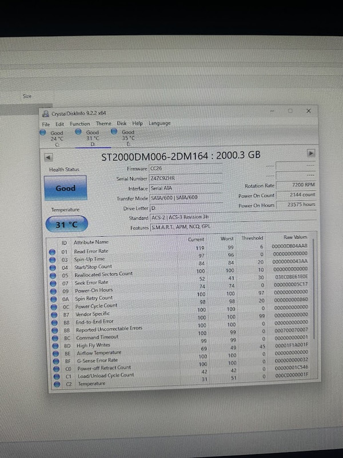
Task: Click the blue status icon for End-to-End Error
Action: pos(54,322)
